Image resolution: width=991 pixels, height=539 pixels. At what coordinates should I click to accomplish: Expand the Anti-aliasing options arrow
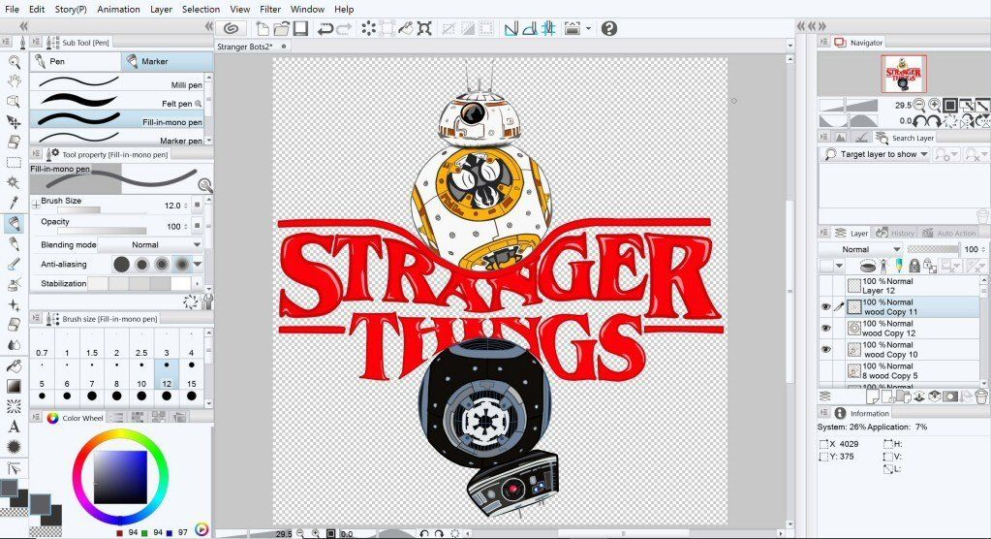click(x=198, y=265)
